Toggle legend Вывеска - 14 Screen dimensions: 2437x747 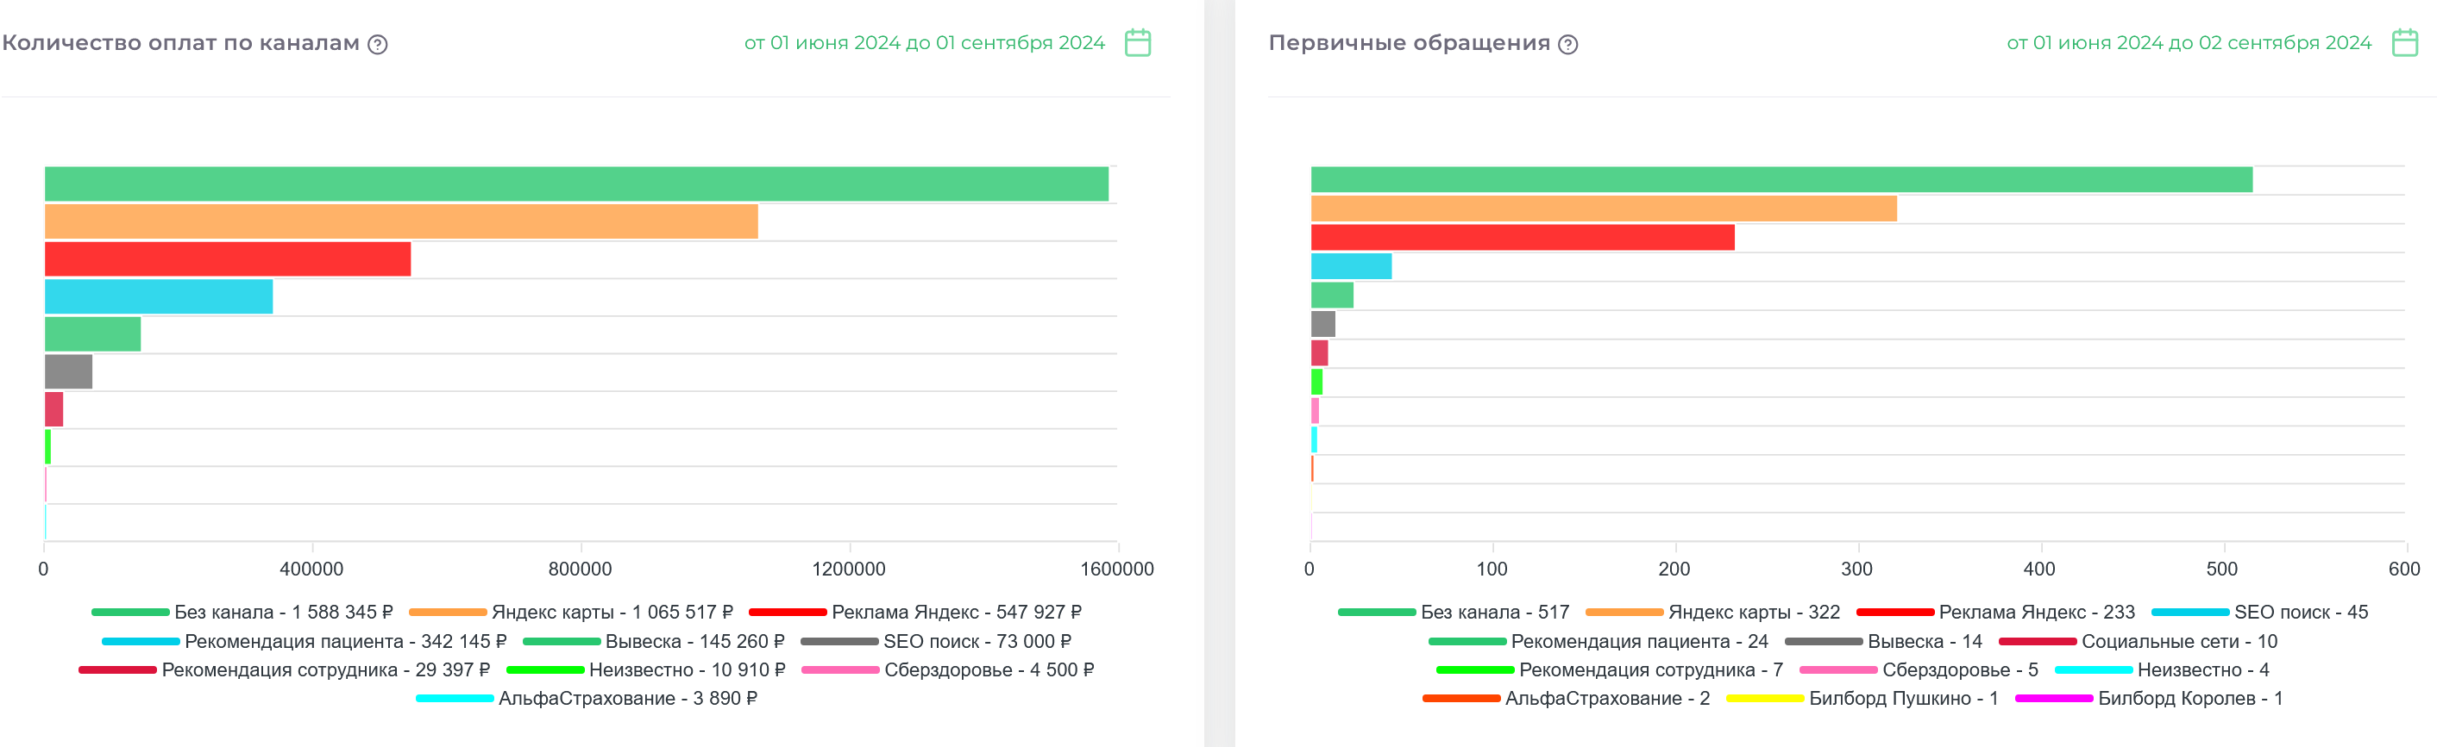coord(1882,641)
